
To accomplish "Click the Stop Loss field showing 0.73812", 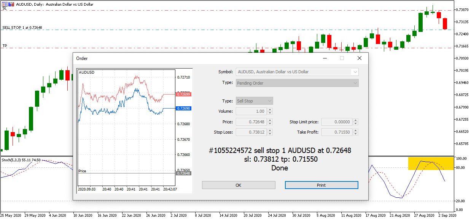I will 251,132.
